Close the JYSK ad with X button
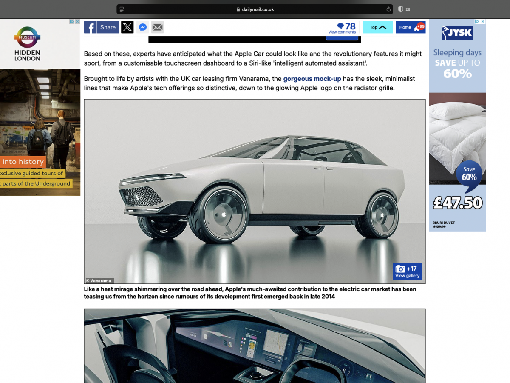510x383 pixels. 483,22
